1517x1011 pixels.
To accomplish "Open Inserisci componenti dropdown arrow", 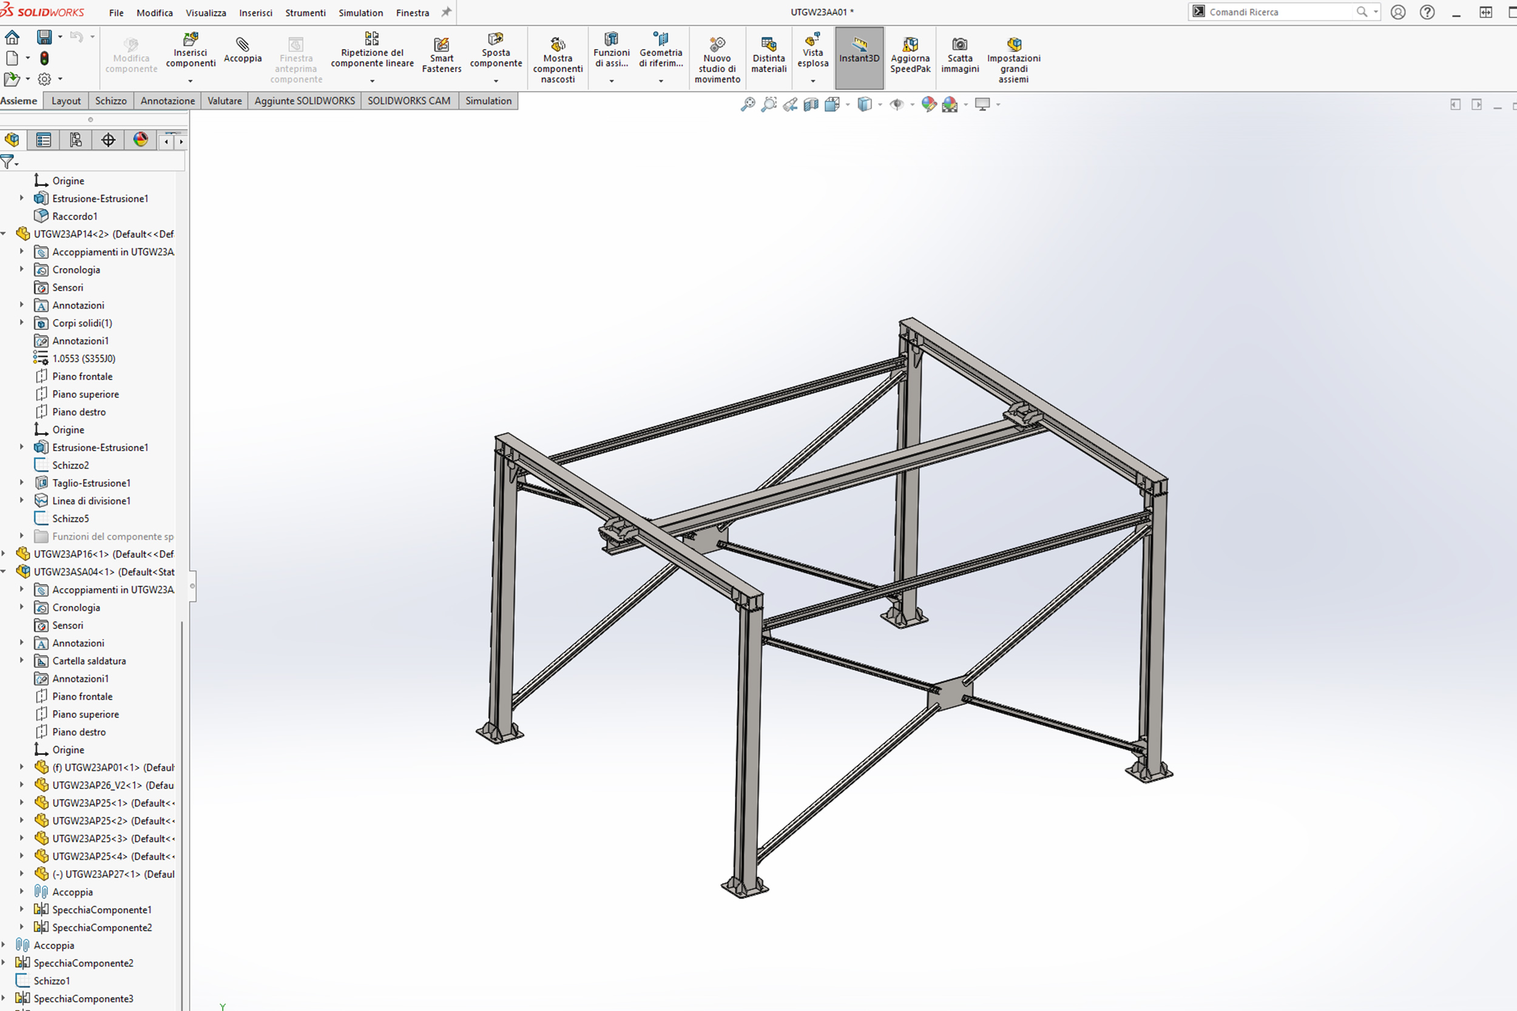I will click(191, 81).
